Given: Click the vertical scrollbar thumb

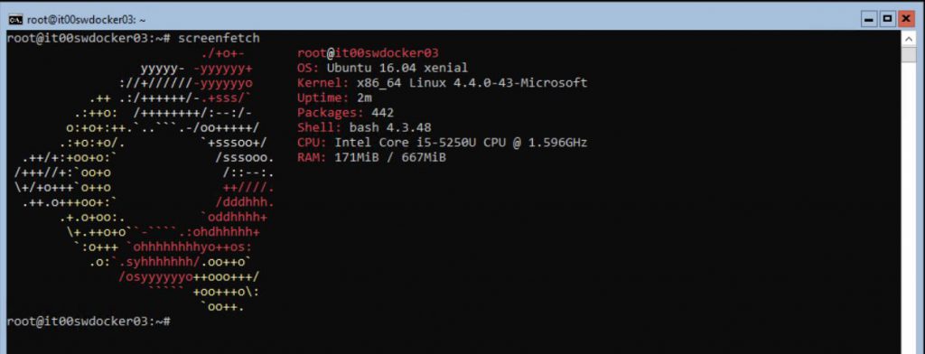Looking at the screenshot, I should tap(908, 53).
